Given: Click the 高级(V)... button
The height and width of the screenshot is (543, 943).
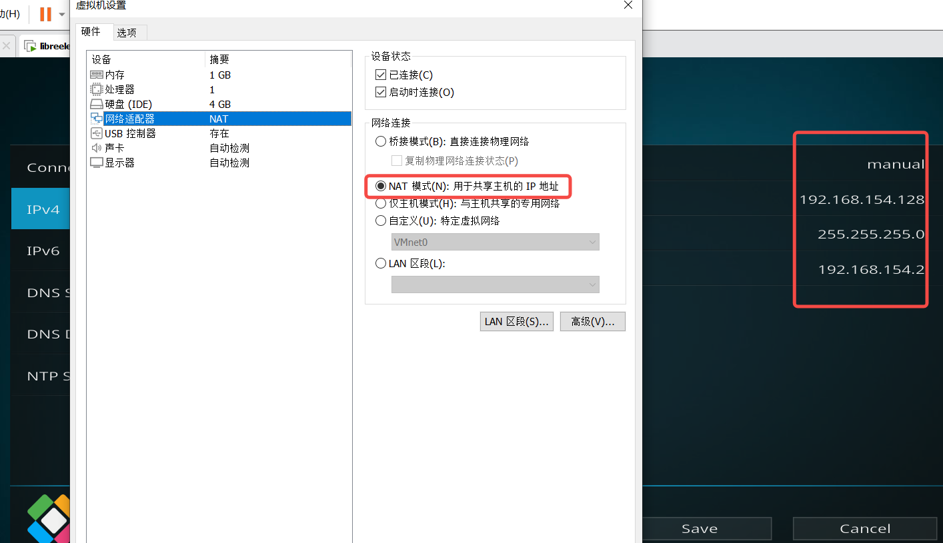Looking at the screenshot, I should point(592,321).
